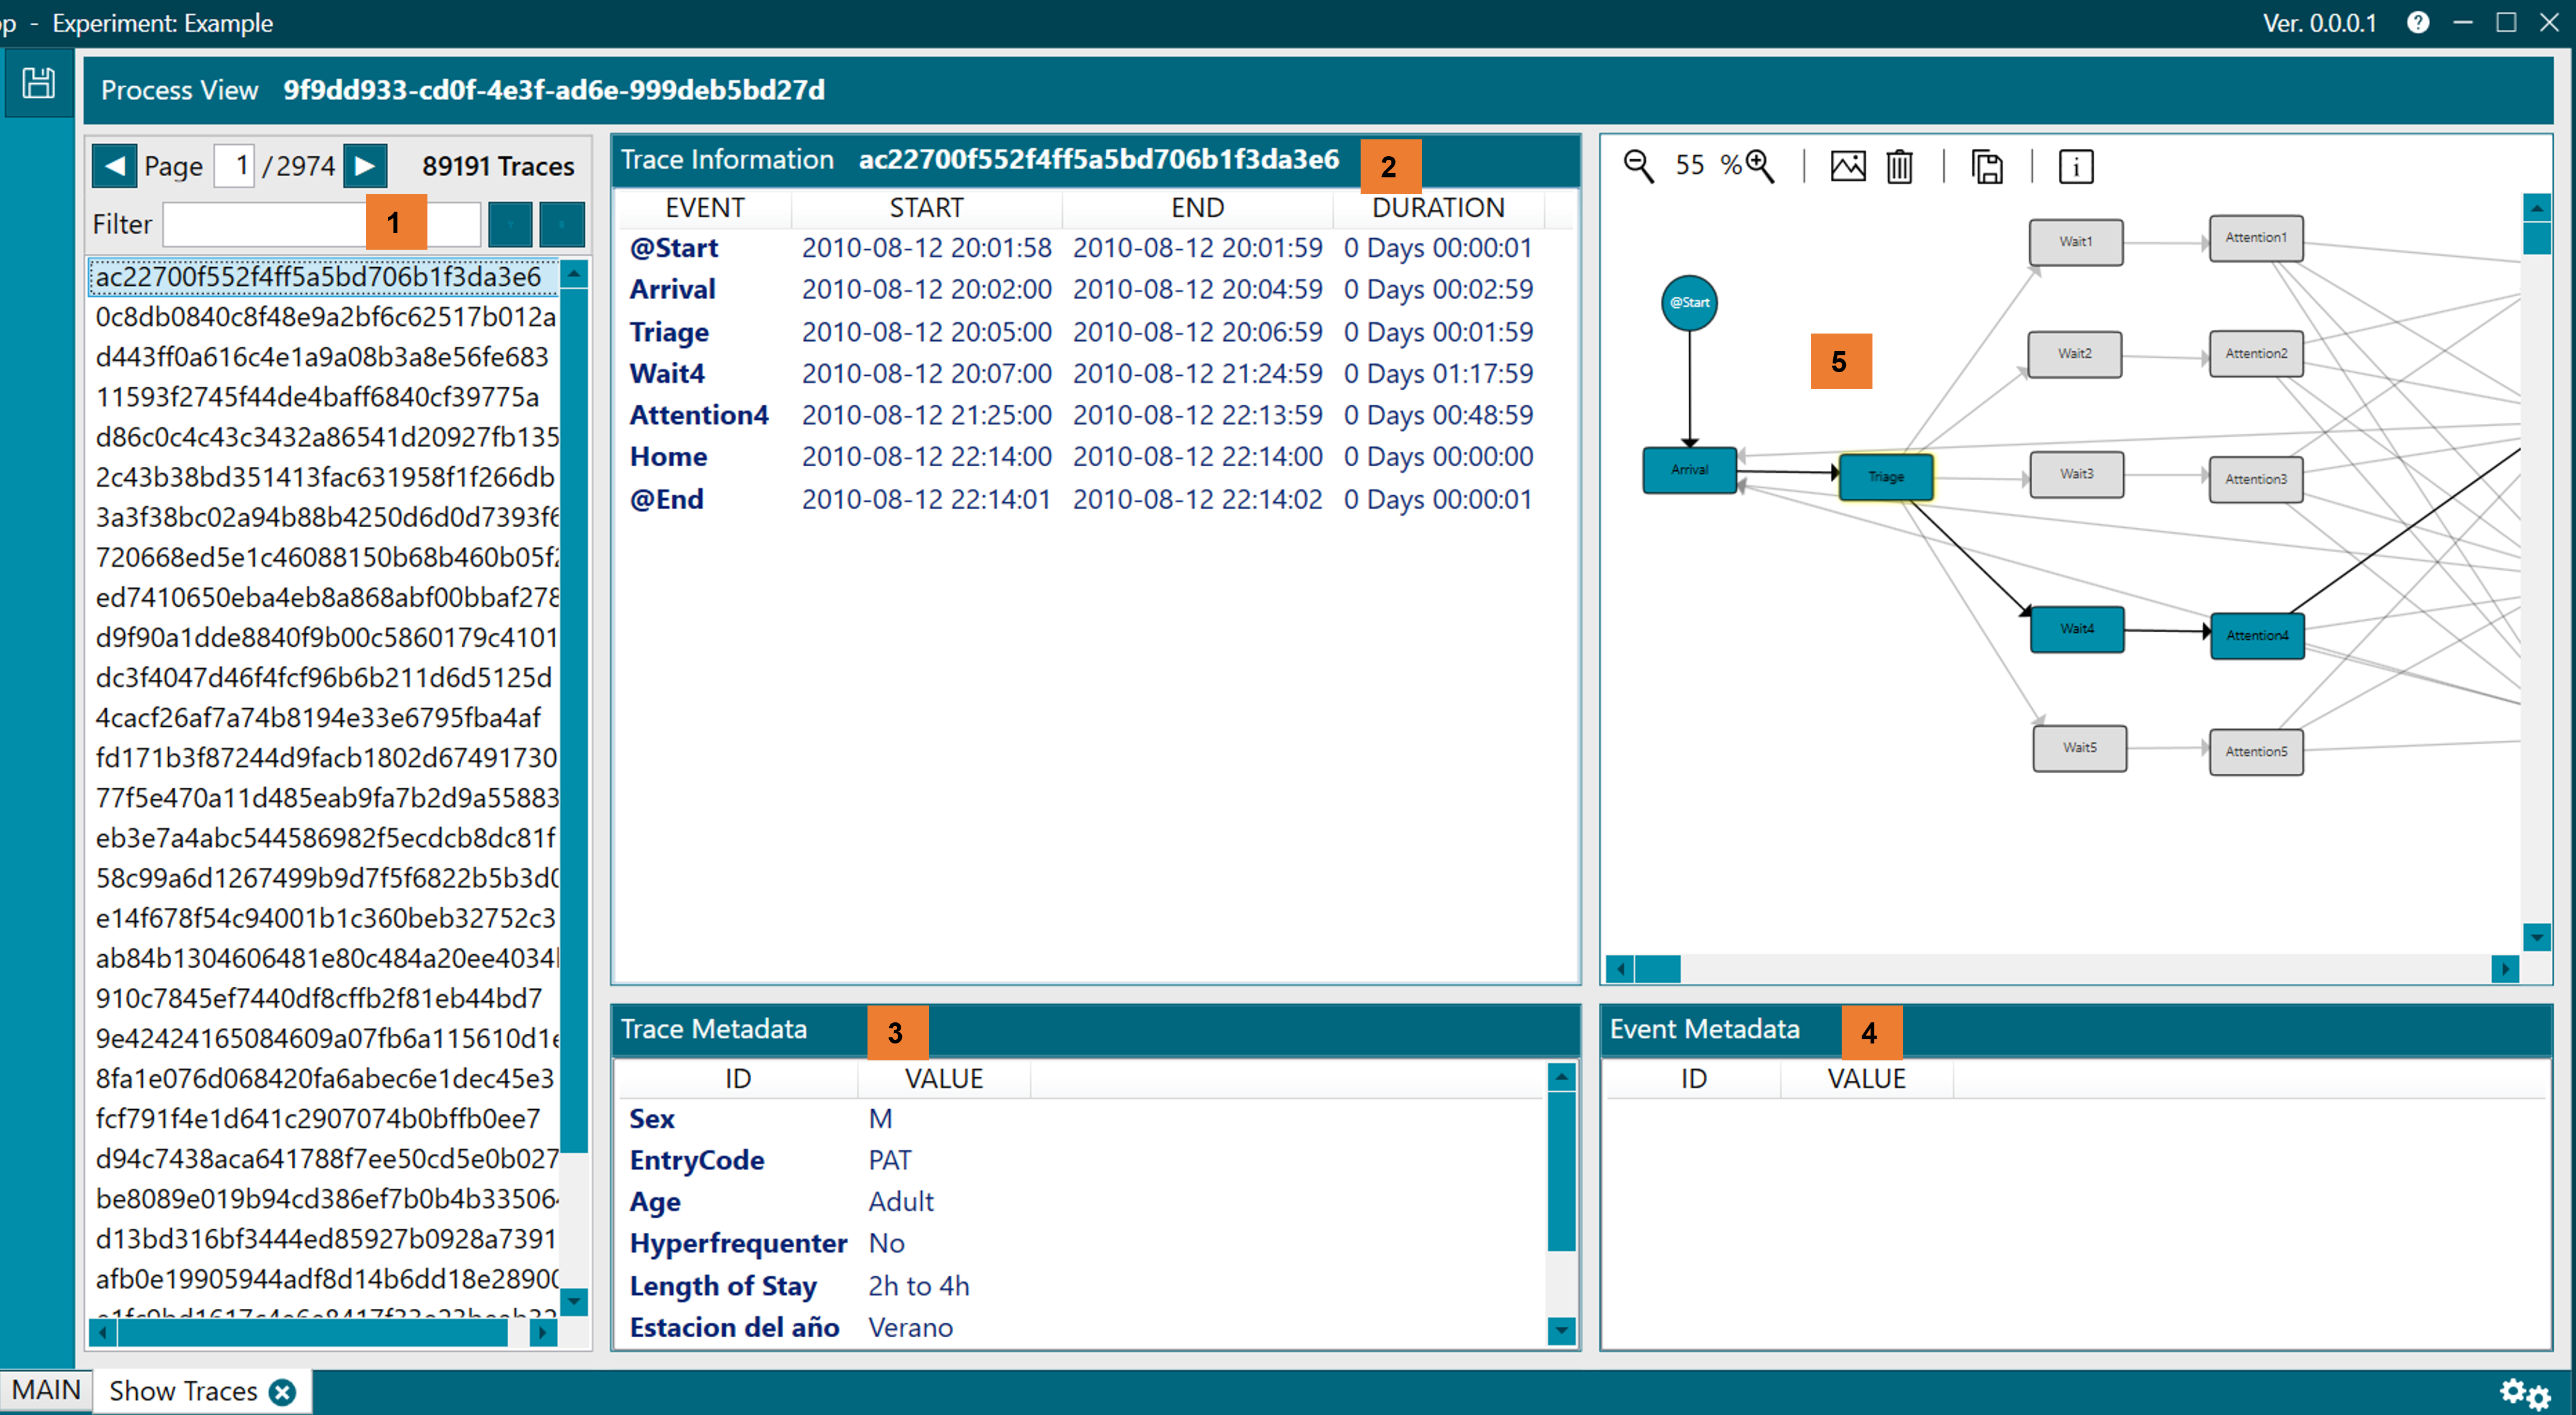Zoom in the process graph
2576x1415 pixels.
click(x=1761, y=166)
